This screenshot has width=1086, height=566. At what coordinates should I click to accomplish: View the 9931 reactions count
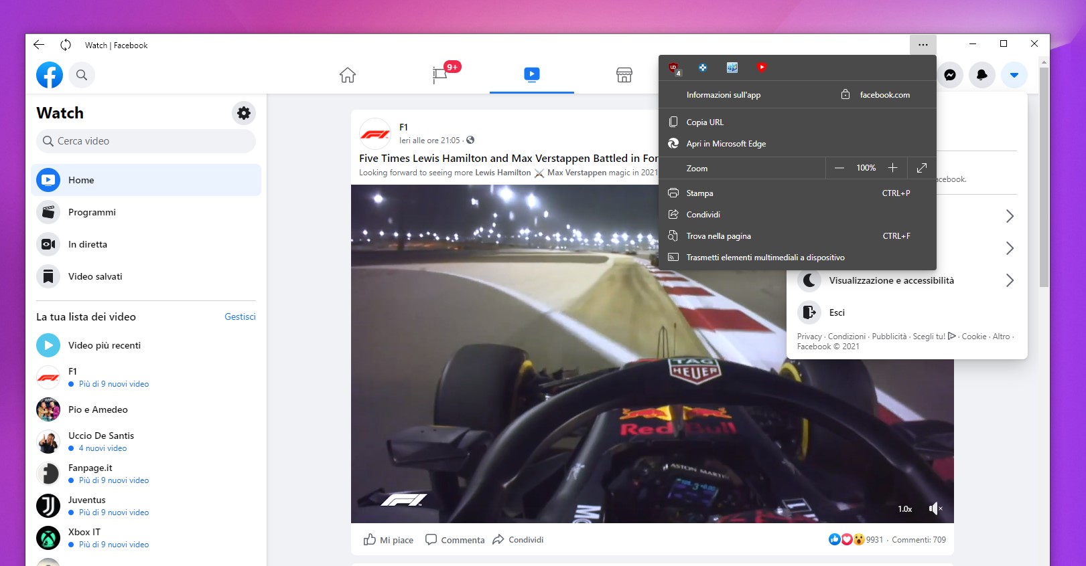tap(874, 540)
